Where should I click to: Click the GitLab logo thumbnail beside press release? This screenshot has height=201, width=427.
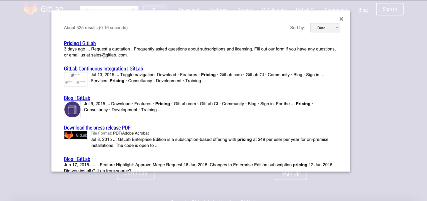[x=76, y=135]
